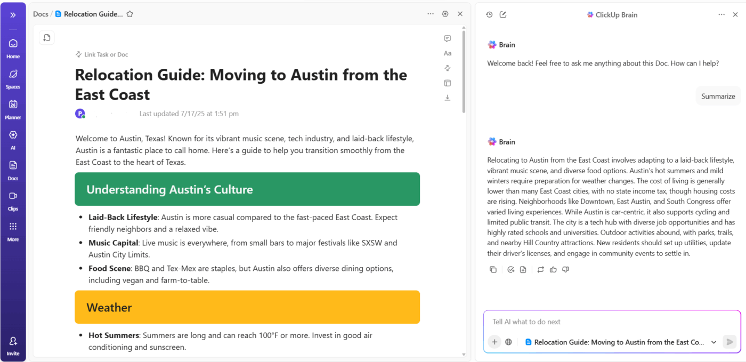The width and height of the screenshot is (746, 362).
Task: Star the Relocation Guide doc as favorite
Action: tap(129, 14)
